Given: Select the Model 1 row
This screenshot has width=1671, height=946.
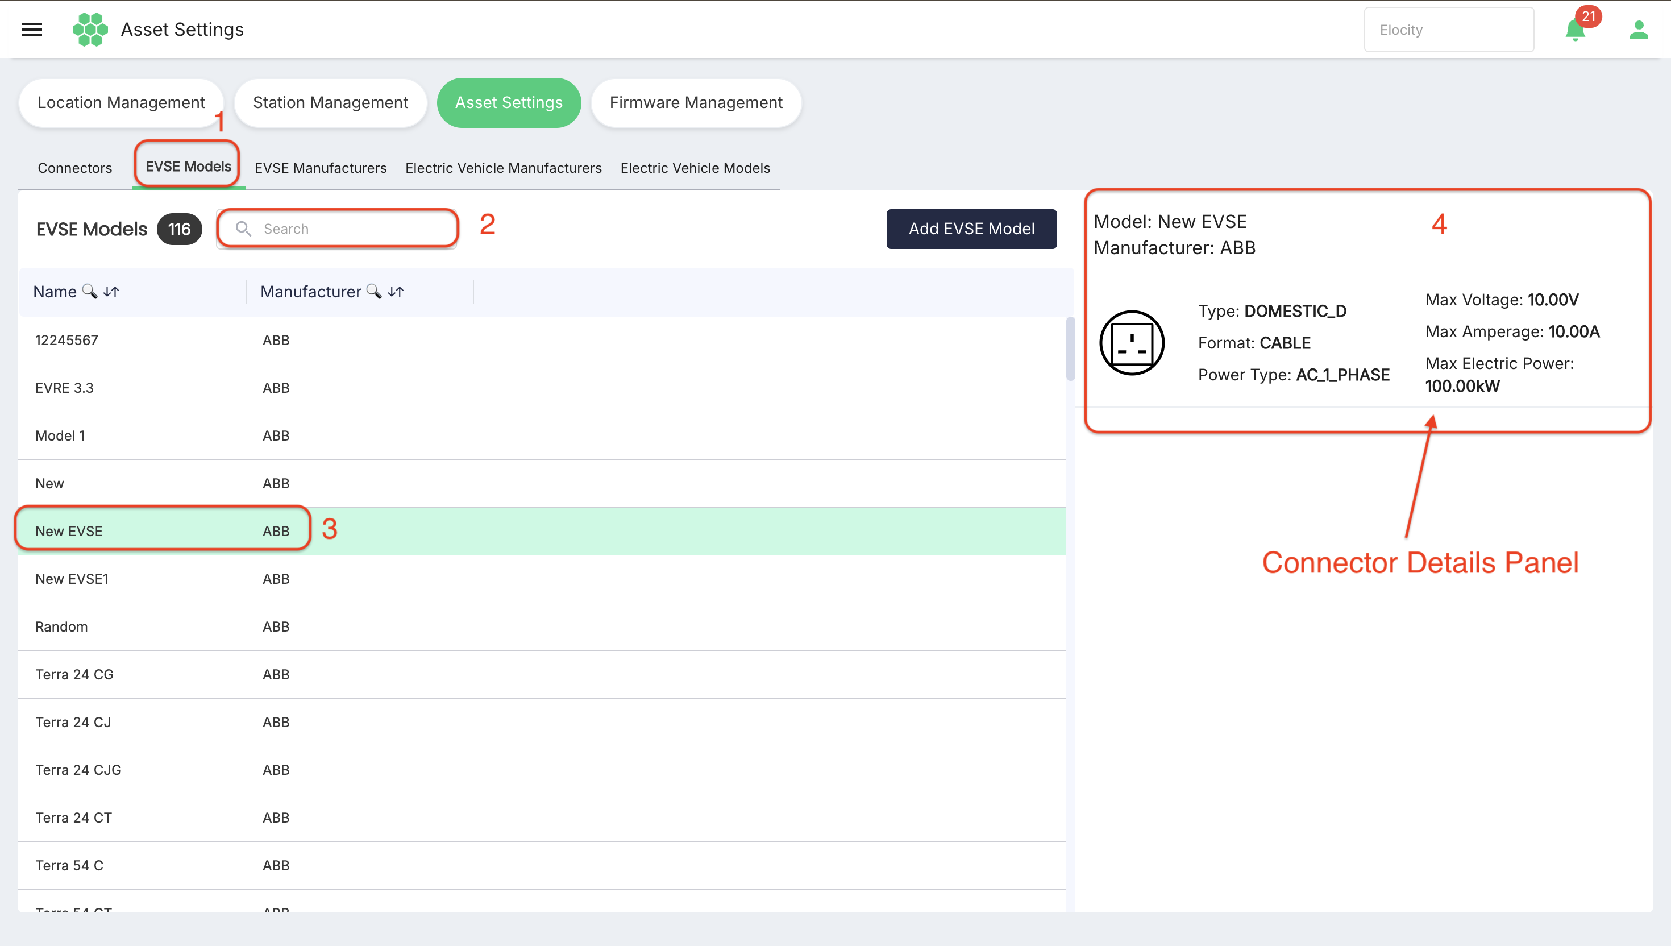Looking at the screenshot, I should point(542,436).
